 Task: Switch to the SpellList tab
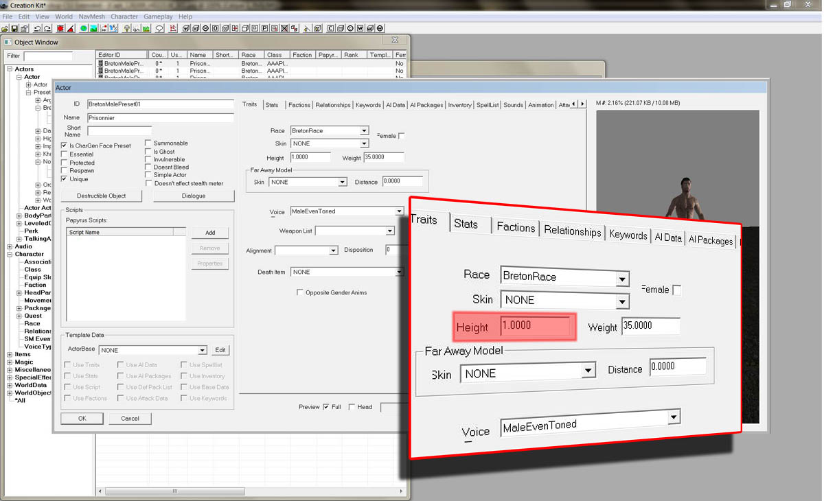point(488,105)
